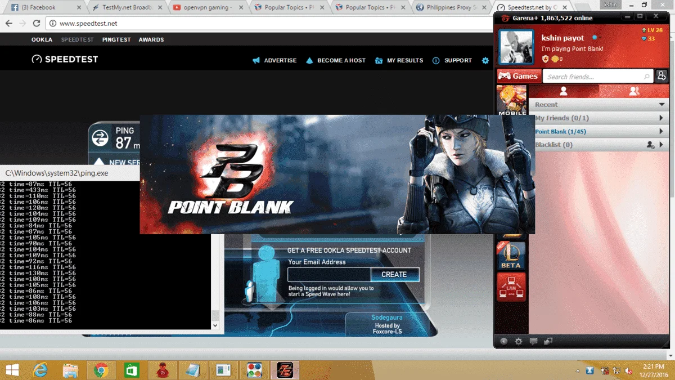Click the Point Blank splash banner

coord(337,174)
